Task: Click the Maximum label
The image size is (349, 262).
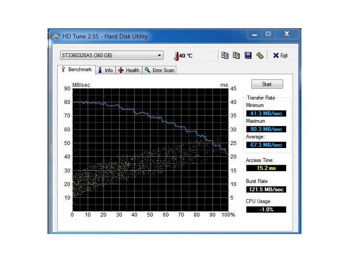Action: click(x=256, y=121)
